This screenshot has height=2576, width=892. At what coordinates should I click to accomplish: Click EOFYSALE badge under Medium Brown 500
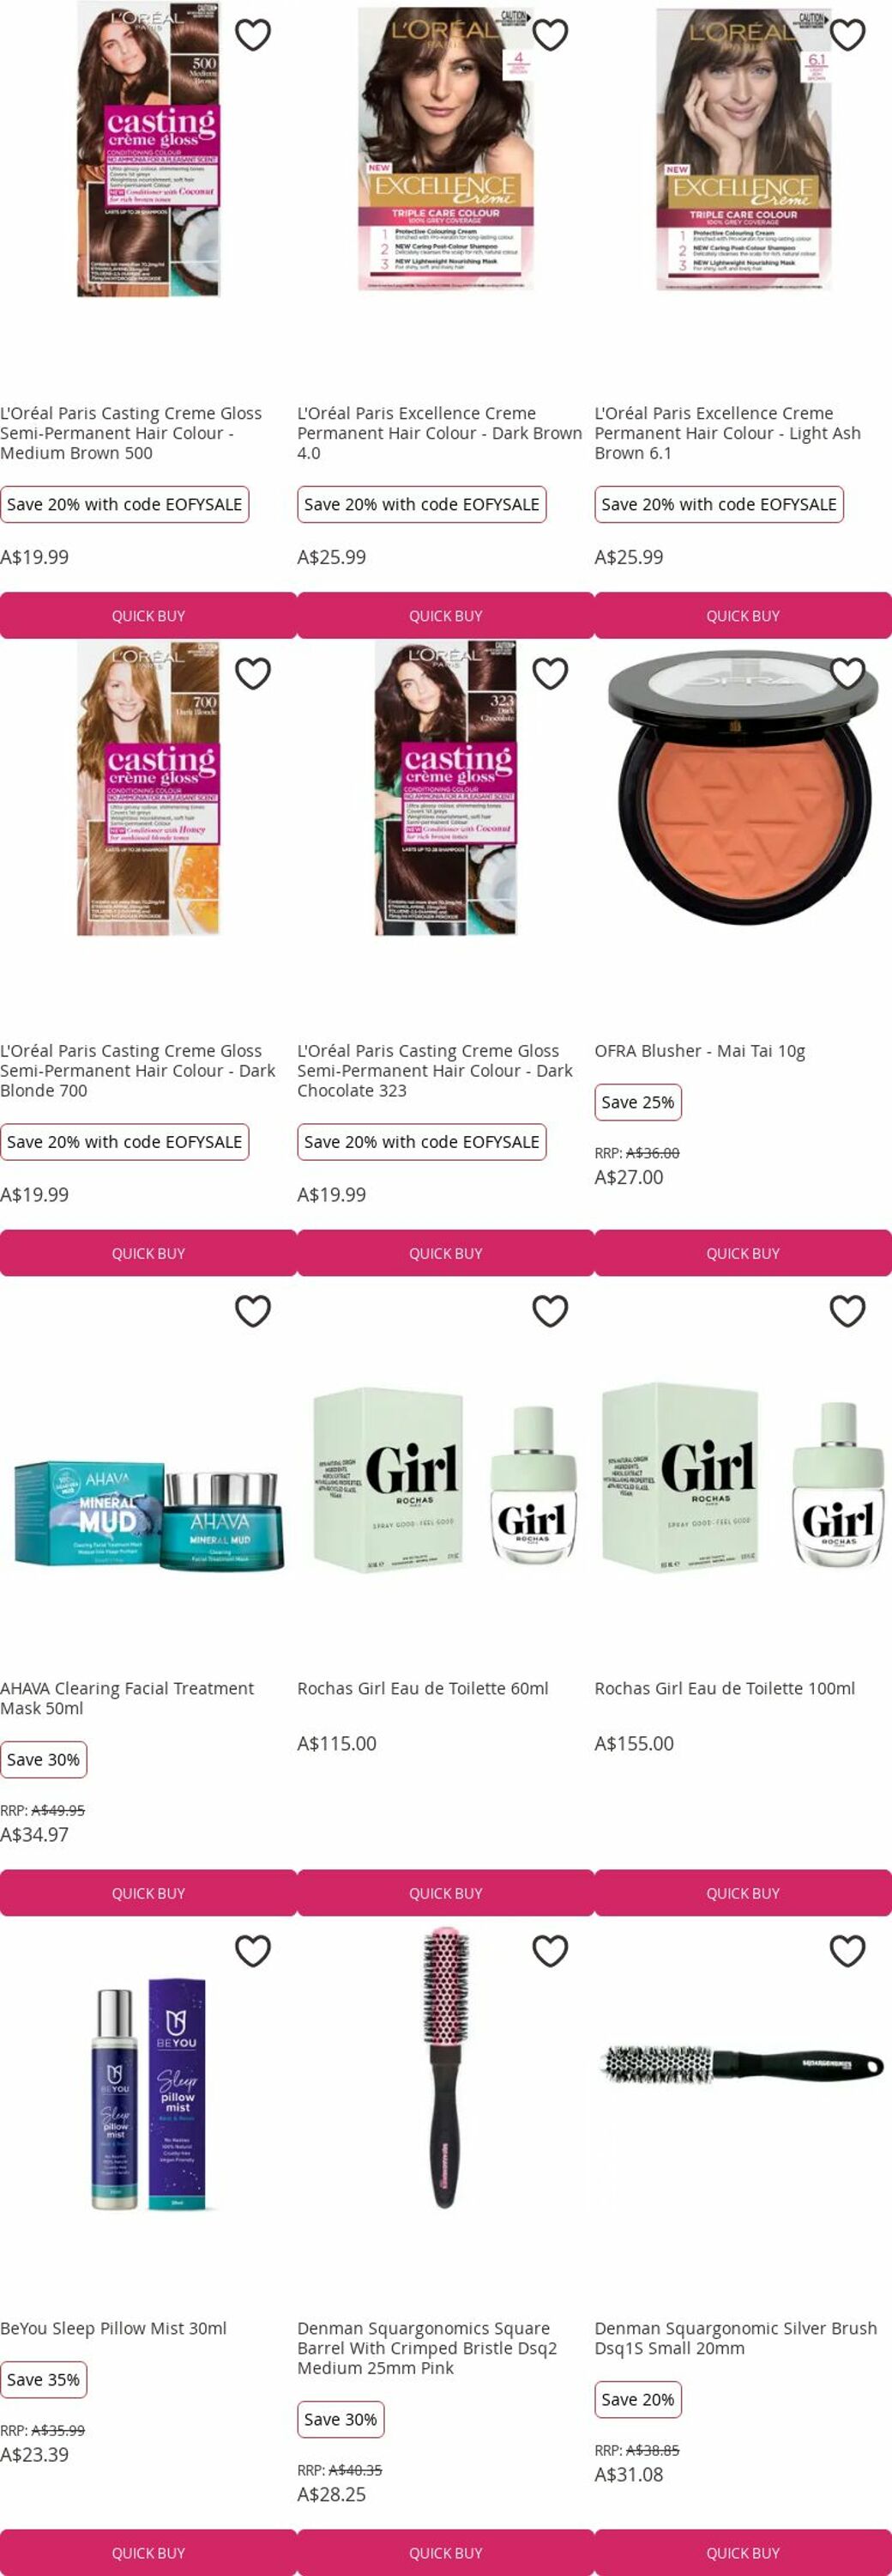(x=125, y=504)
